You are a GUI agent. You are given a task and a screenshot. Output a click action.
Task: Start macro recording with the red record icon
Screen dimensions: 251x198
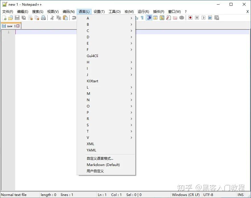click(x=190, y=17)
